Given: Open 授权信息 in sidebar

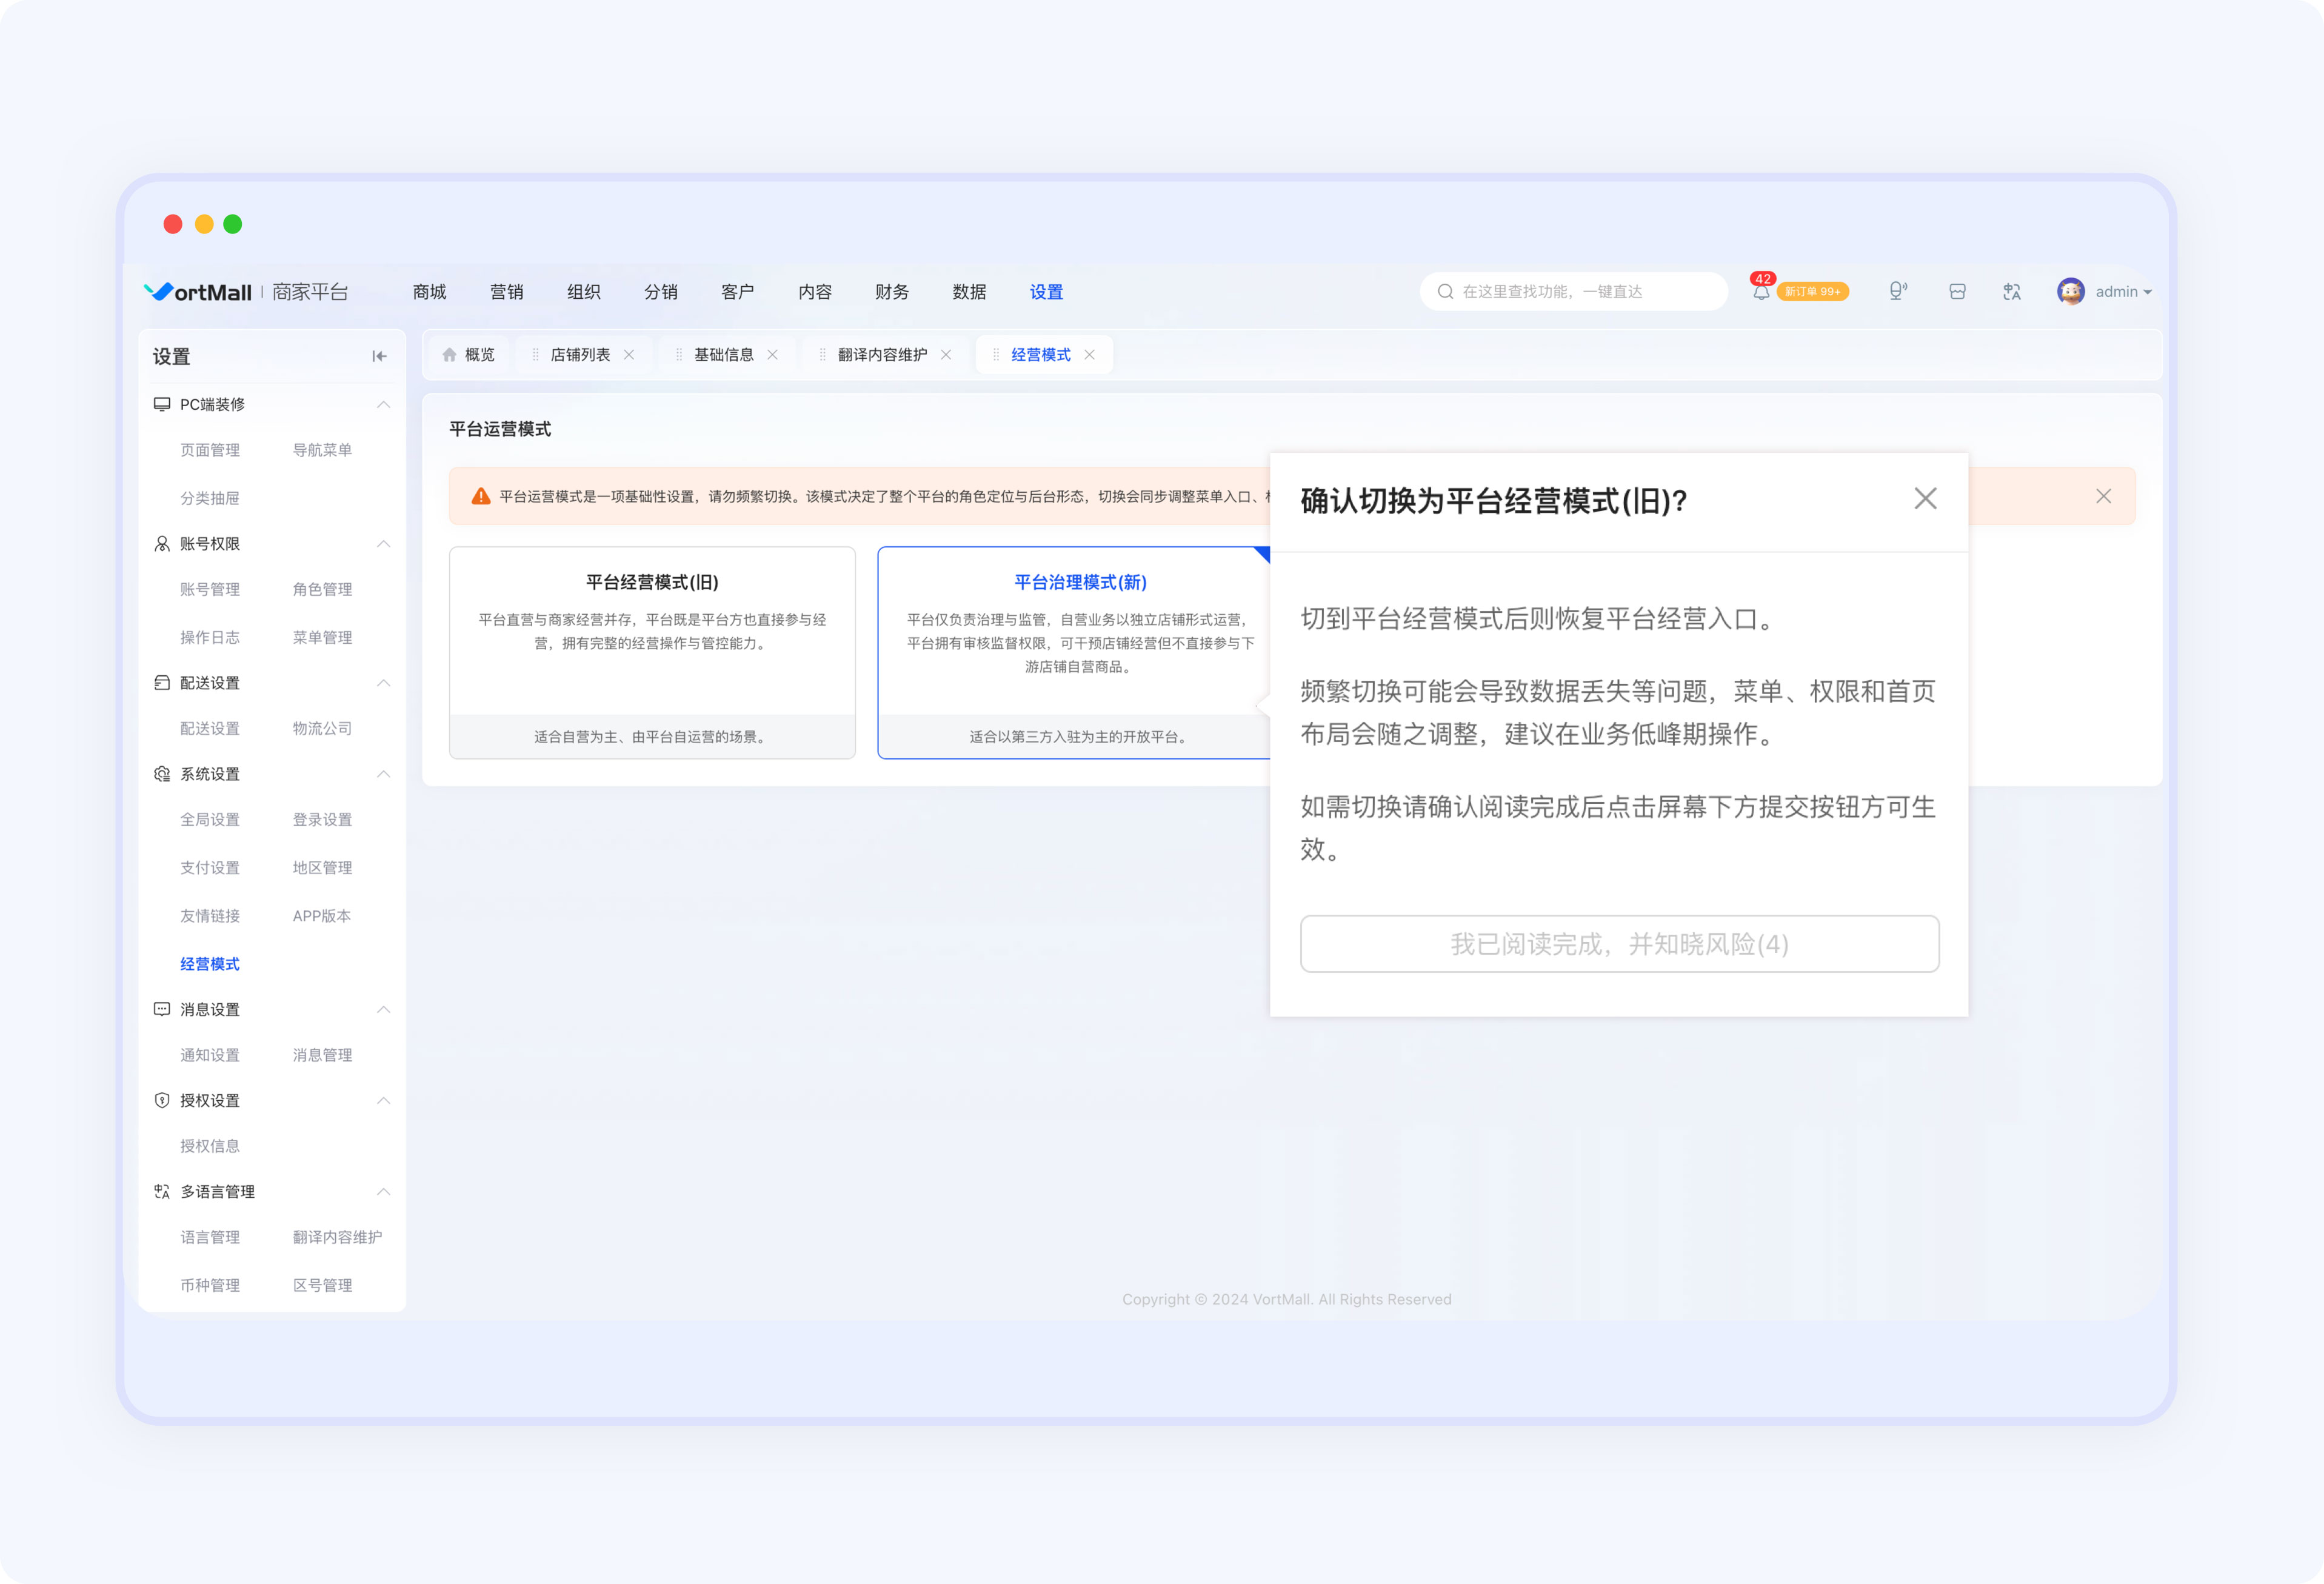Looking at the screenshot, I should [x=210, y=1147].
